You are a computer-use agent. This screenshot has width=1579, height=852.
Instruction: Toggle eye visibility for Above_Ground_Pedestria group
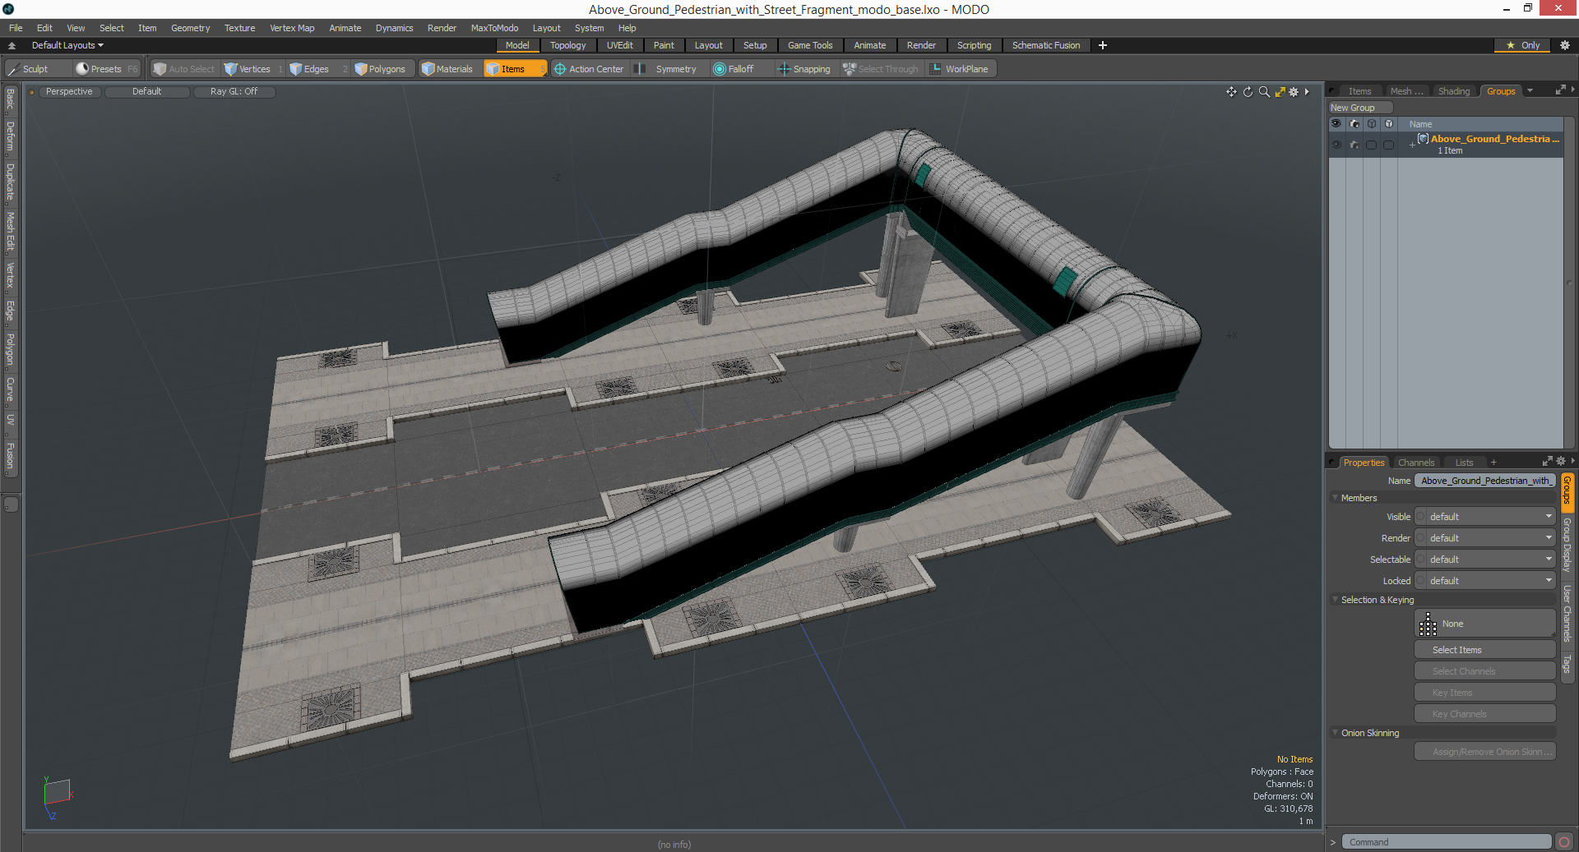(1336, 145)
